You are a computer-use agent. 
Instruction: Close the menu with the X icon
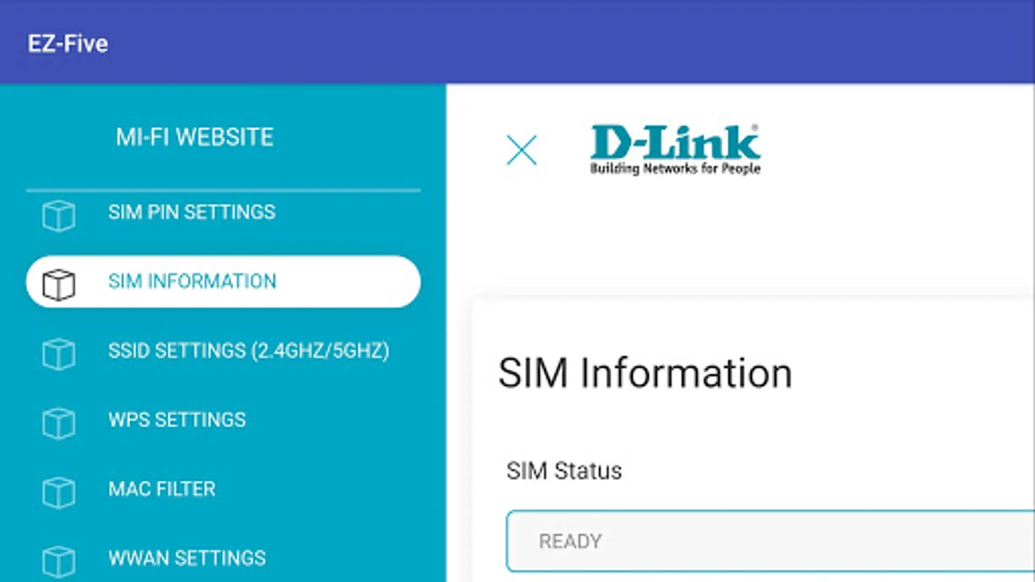coord(521,150)
